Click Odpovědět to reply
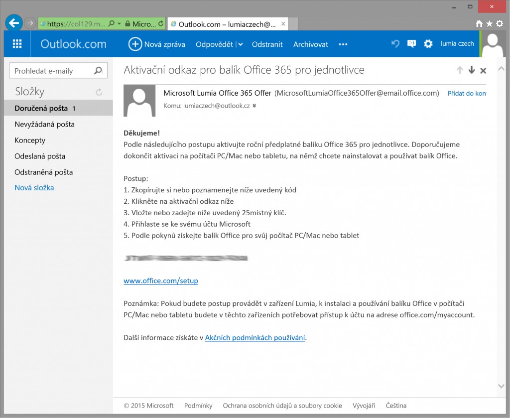The image size is (510, 418). [214, 44]
